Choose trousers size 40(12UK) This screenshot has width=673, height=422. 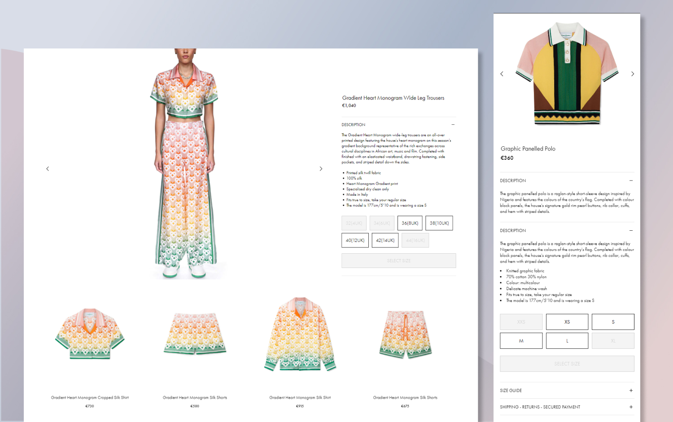pos(355,240)
